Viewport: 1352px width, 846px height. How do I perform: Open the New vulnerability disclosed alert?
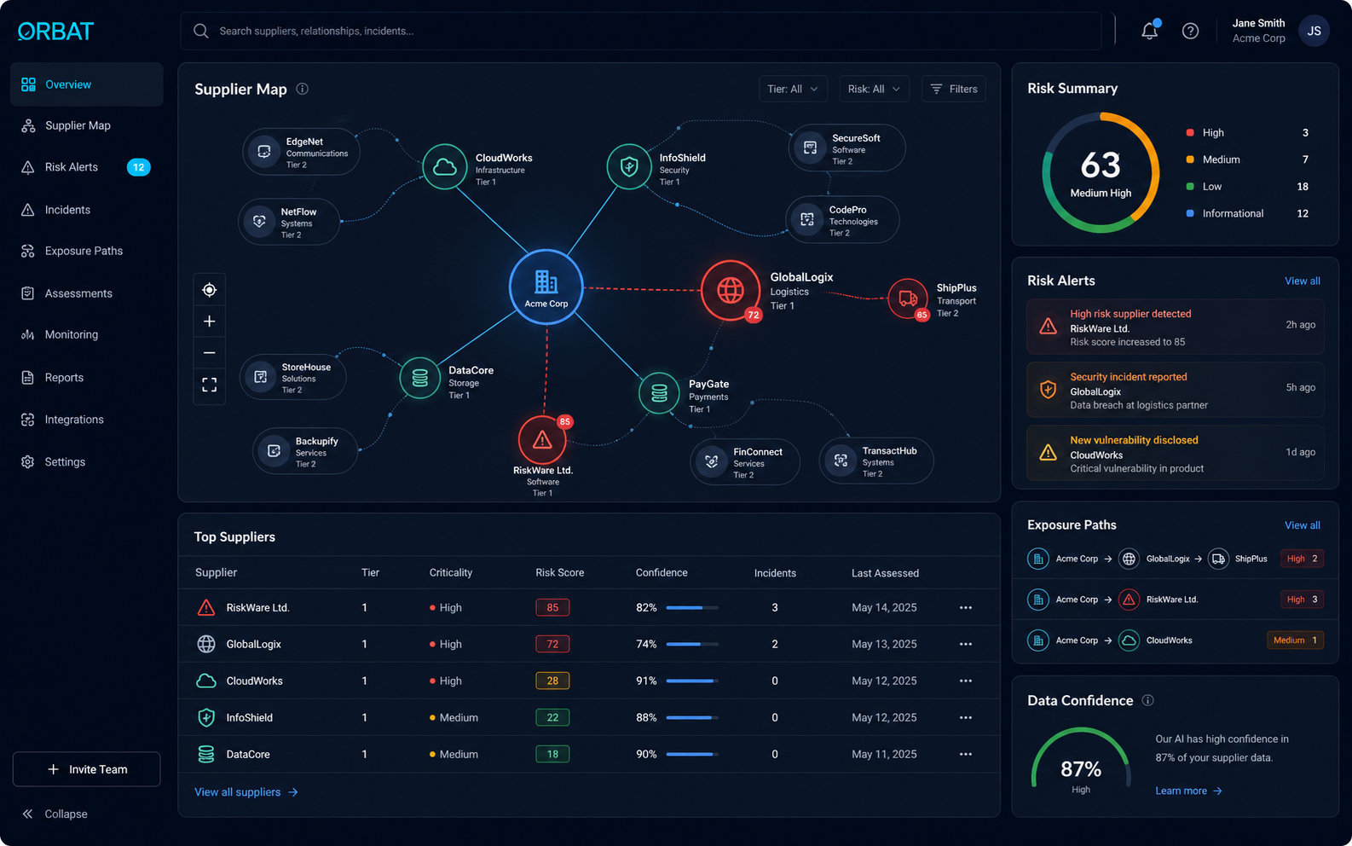(1176, 452)
